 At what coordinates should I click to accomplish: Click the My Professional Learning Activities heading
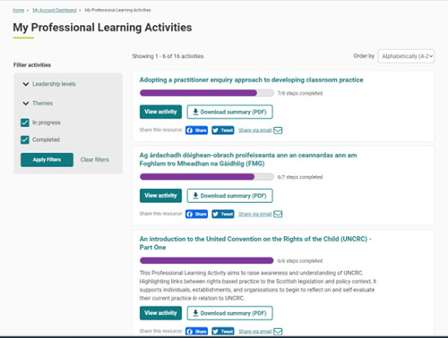click(102, 28)
